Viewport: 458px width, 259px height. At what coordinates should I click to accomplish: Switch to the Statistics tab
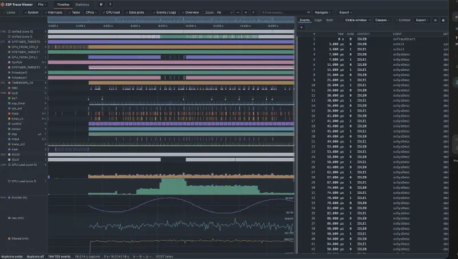[x=82, y=5]
